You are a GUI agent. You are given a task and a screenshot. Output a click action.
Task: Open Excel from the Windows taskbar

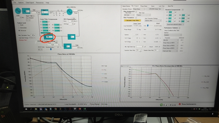(x=85, y=109)
